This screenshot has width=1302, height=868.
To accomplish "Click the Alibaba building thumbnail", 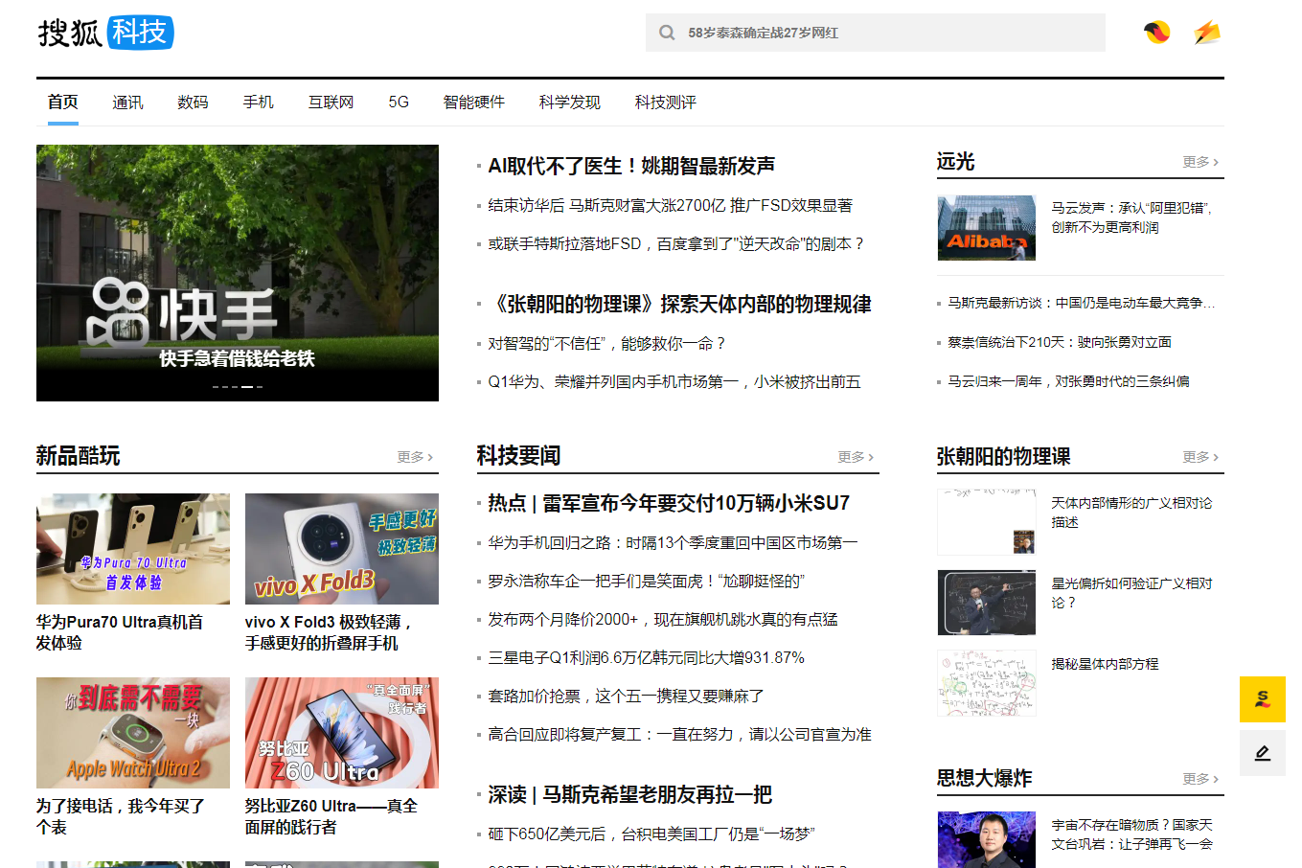I will [987, 228].
